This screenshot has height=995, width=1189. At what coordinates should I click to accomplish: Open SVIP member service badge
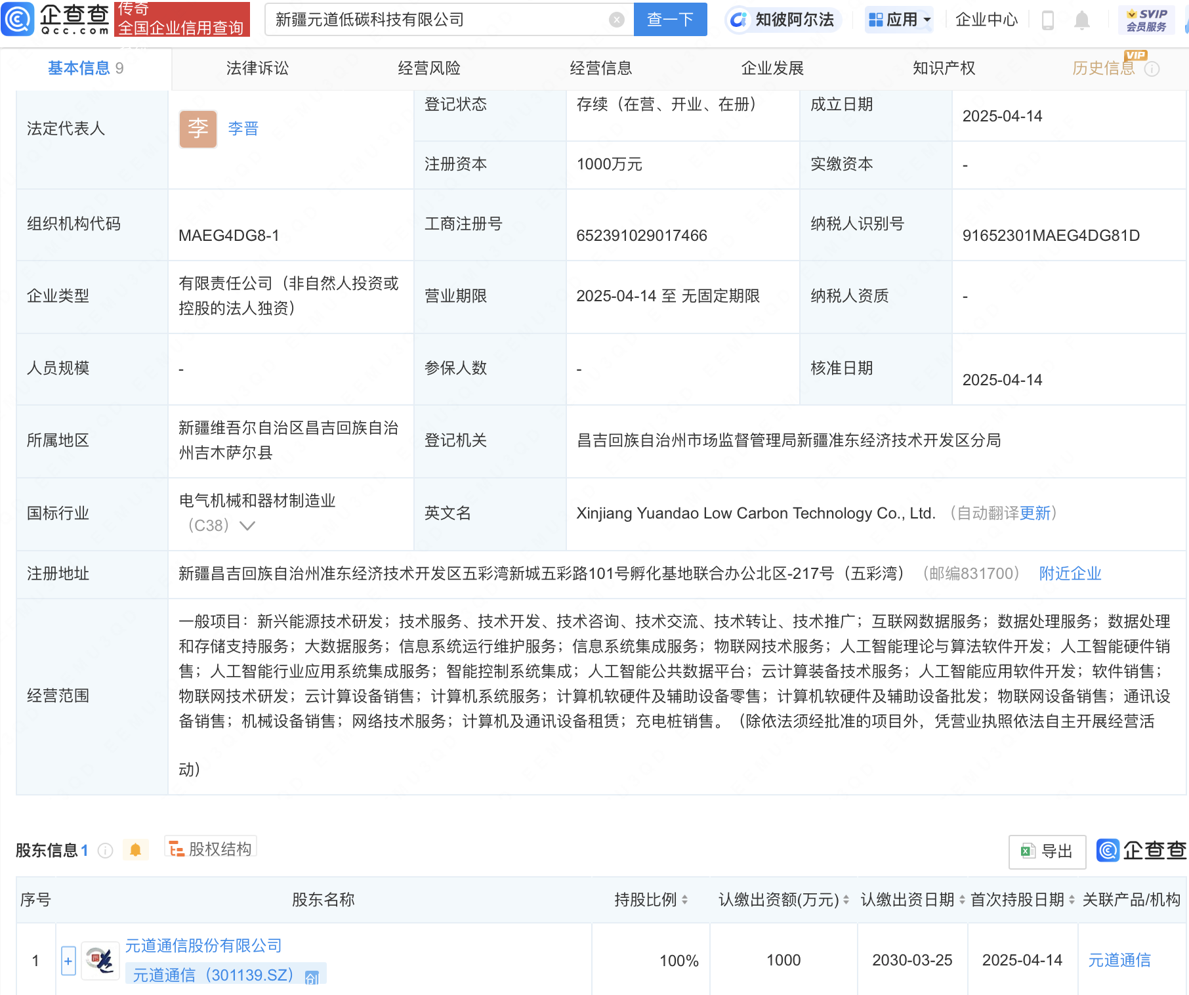[1146, 20]
